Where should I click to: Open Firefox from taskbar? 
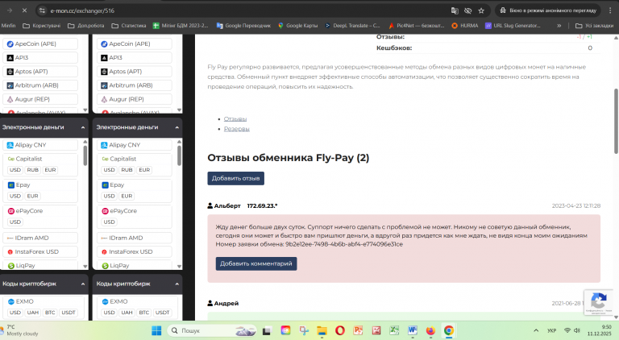coord(430,330)
